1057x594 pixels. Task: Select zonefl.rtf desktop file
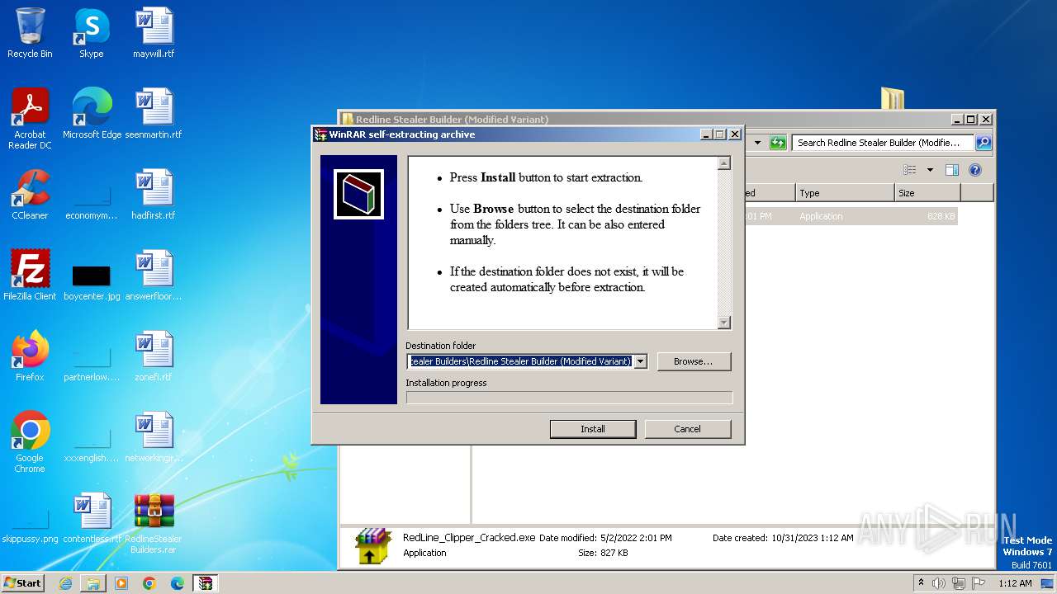click(x=154, y=356)
